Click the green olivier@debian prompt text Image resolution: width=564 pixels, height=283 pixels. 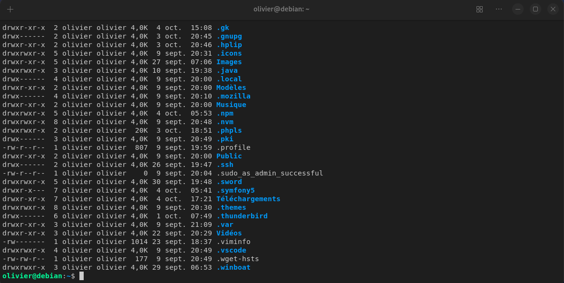coord(32,276)
